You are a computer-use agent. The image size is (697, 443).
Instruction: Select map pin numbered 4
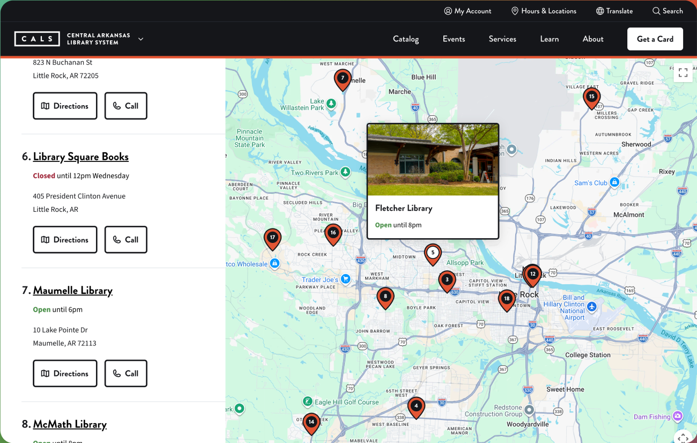click(x=416, y=408)
